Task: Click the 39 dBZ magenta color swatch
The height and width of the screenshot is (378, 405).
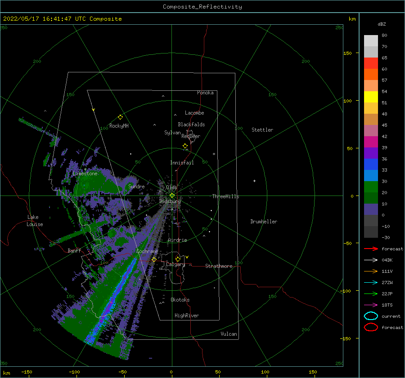Action: click(371, 142)
